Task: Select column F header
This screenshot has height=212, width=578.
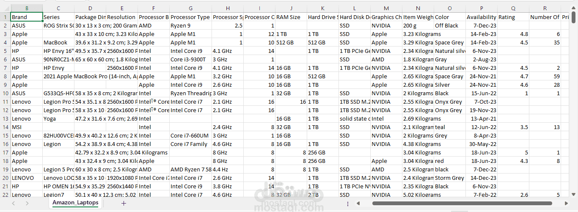Action: coord(154,8)
